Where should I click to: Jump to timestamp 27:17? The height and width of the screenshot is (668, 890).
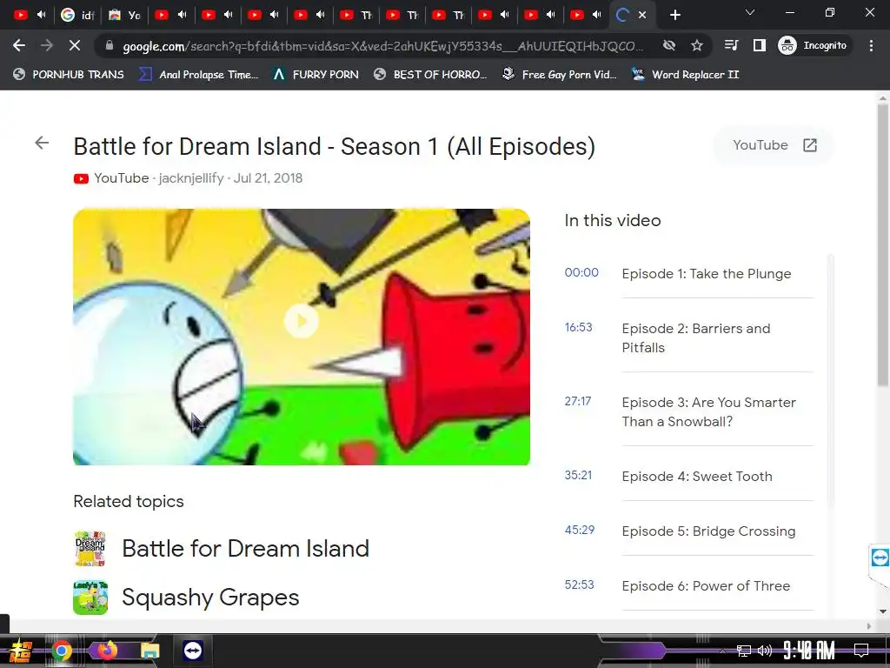point(578,401)
